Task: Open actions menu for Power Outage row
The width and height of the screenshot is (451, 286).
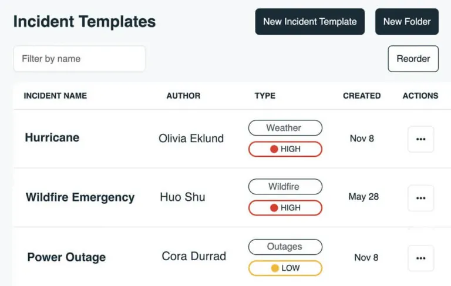Action: tap(420, 258)
